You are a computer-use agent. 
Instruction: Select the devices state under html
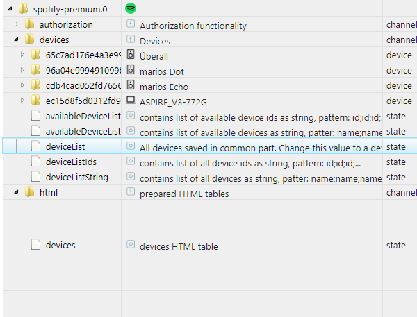60,245
